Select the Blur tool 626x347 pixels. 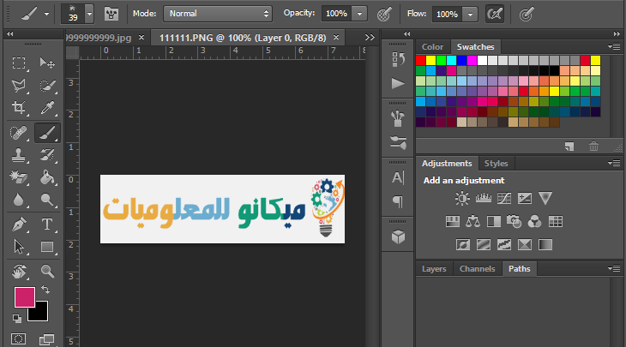pyautogui.click(x=18, y=200)
